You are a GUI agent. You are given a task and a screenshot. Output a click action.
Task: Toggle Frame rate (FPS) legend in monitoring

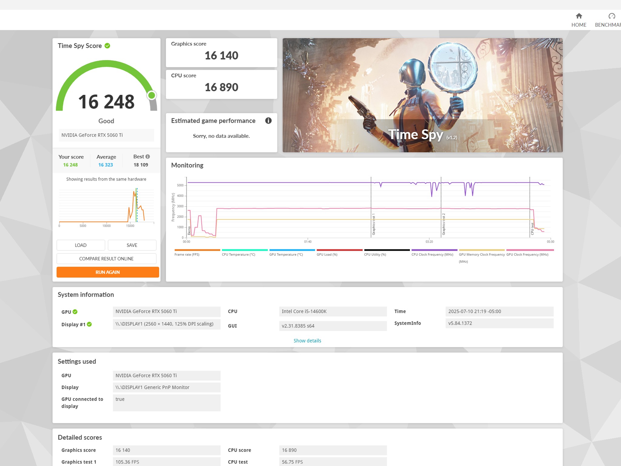[187, 254]
